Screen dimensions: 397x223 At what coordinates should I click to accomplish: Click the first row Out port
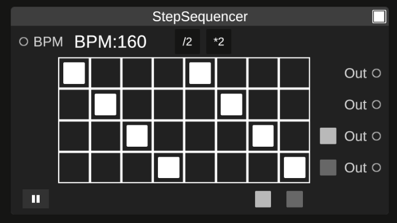[376, 73]
